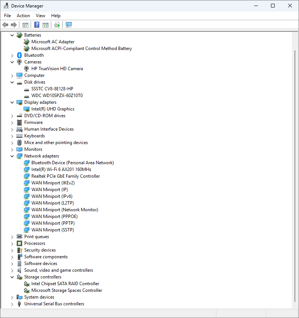Select Intel(R) UHD Graphics adapter
The image size is (299, 318).
[53, 109]
